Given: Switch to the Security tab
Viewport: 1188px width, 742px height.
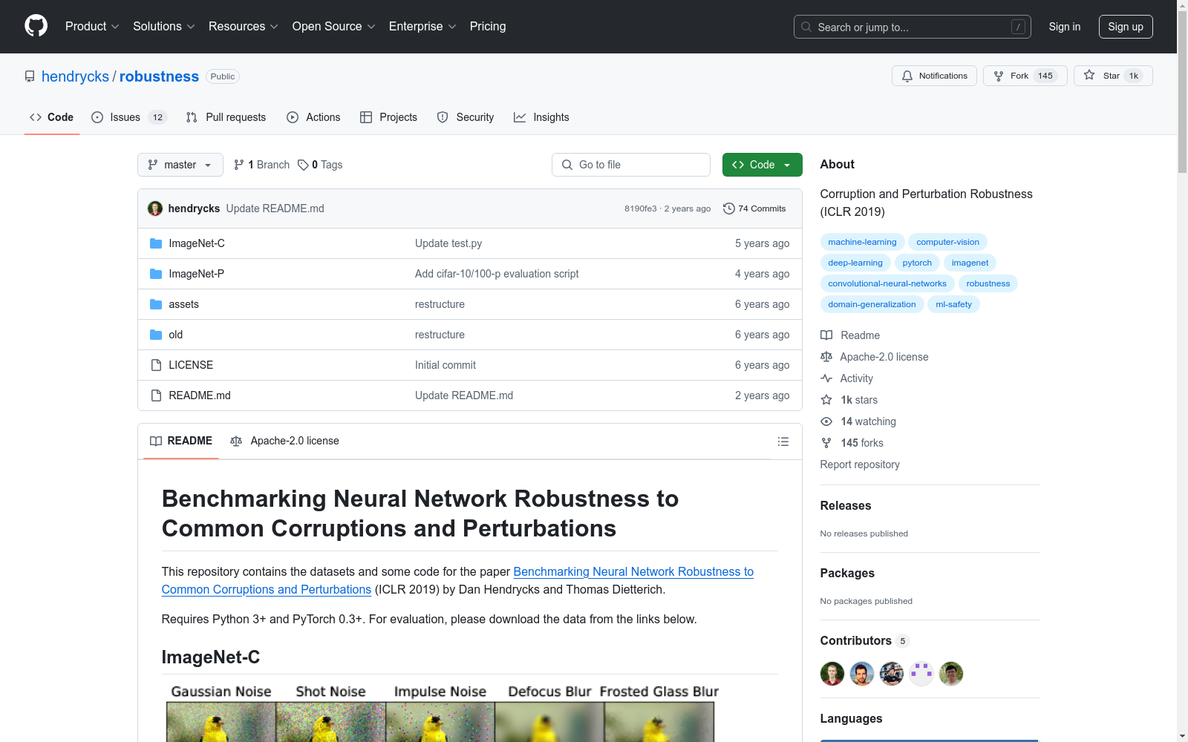Looking at the screenshot, I should coord(466,117).
